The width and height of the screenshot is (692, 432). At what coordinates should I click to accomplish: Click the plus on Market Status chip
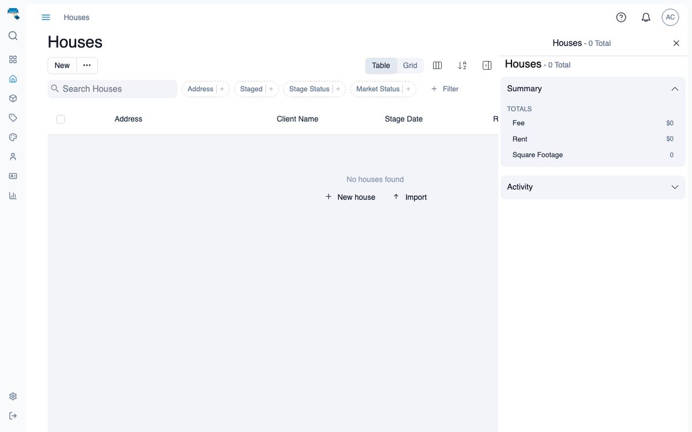click(x=408, y=89)
